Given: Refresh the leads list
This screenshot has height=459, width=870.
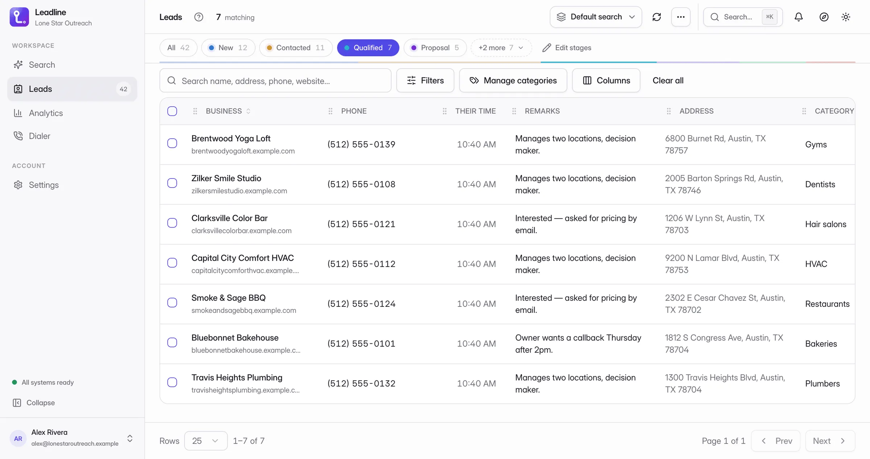Looking at the screenshot, I should pos(656,17).
